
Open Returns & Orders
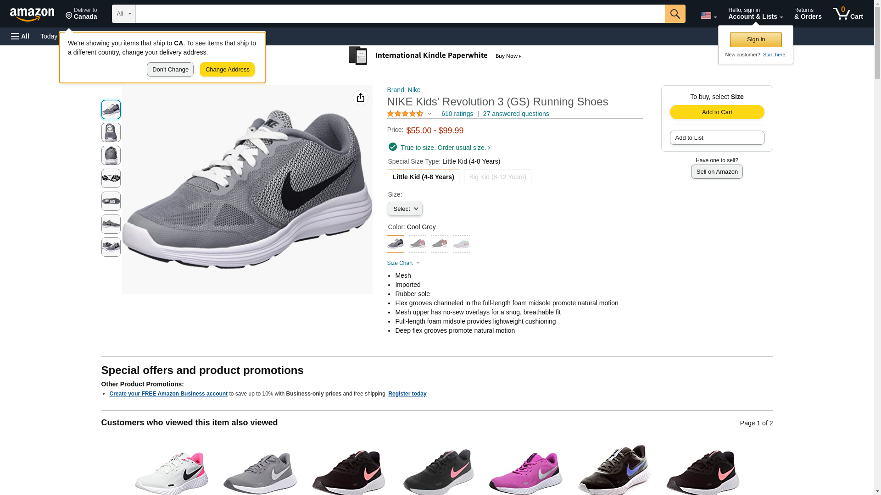tap(808, 14)
